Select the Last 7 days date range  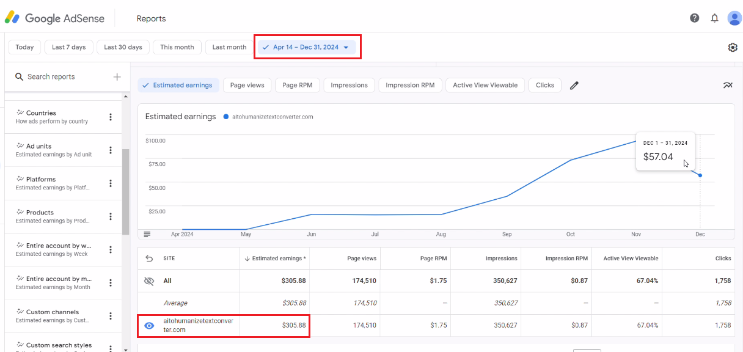click(69, 47)
